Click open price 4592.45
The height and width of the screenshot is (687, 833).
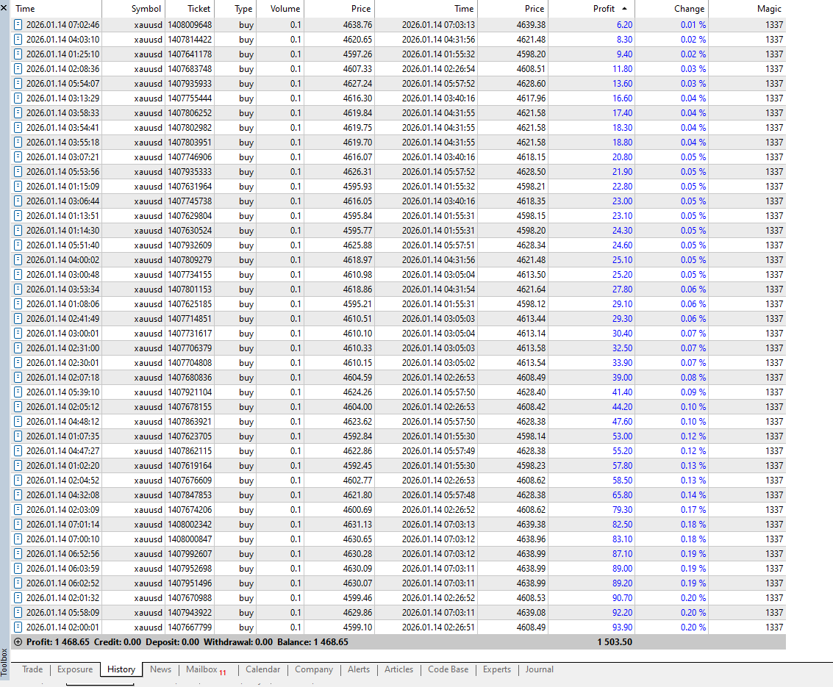pyautogui.click(x=357, y=466)
